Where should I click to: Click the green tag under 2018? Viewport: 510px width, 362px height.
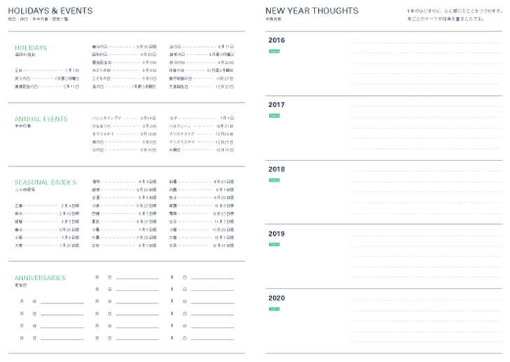coord(274,180)
